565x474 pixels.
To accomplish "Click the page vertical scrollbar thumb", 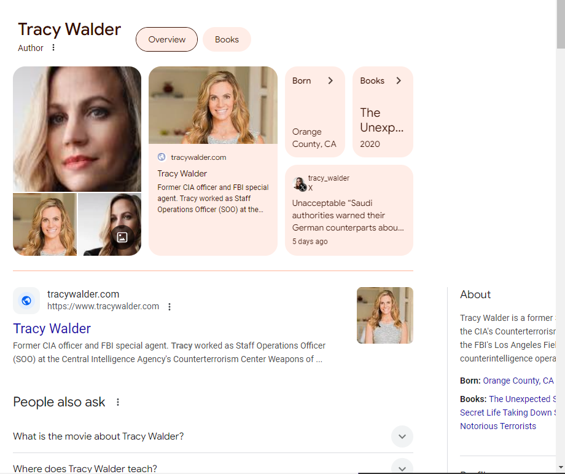I will click(560, 24).
